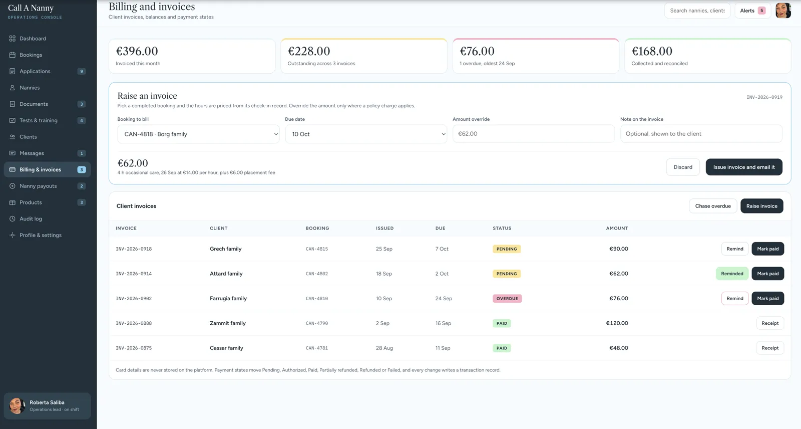Click the Profile & settings icon

13,235
